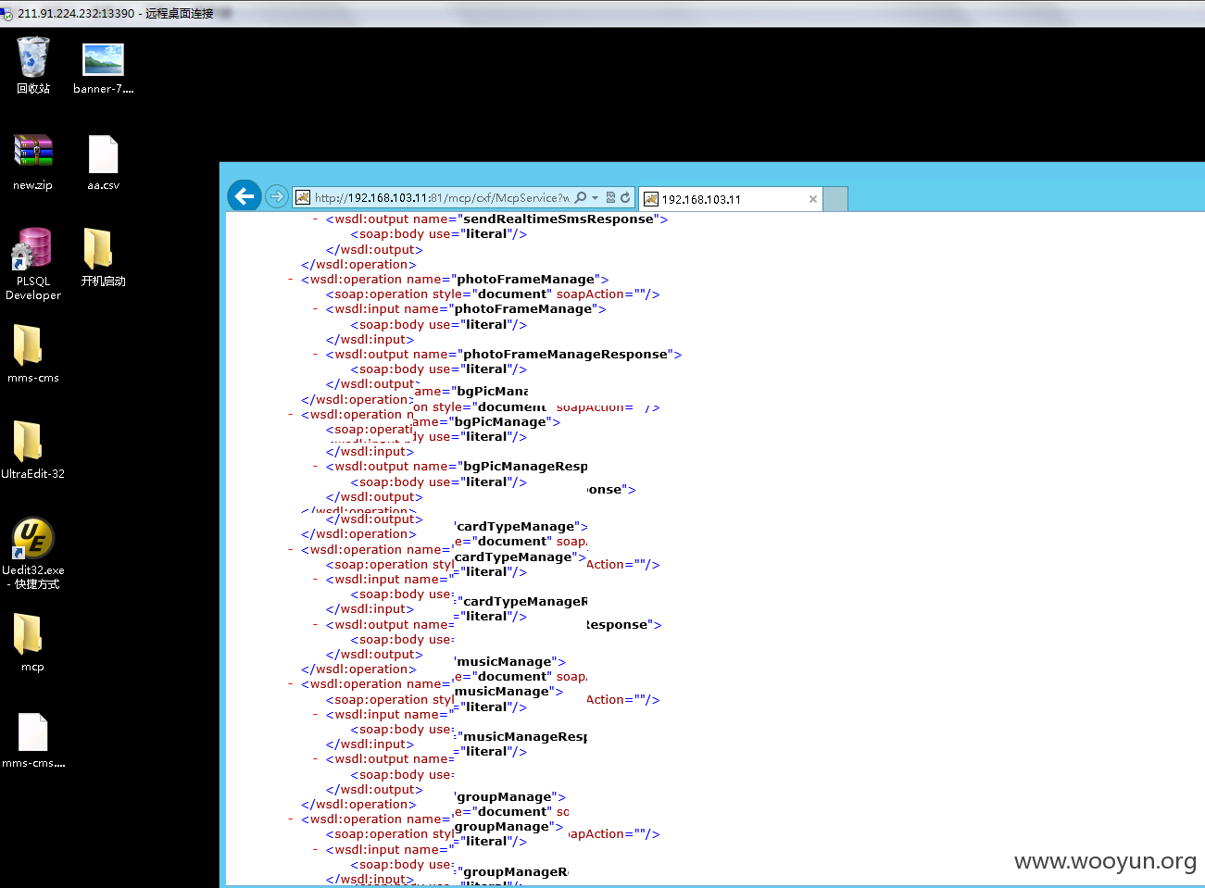Collapse the groupManage wsdl:input node
This screenshot has width=1205, height=888.
(316, 850)
